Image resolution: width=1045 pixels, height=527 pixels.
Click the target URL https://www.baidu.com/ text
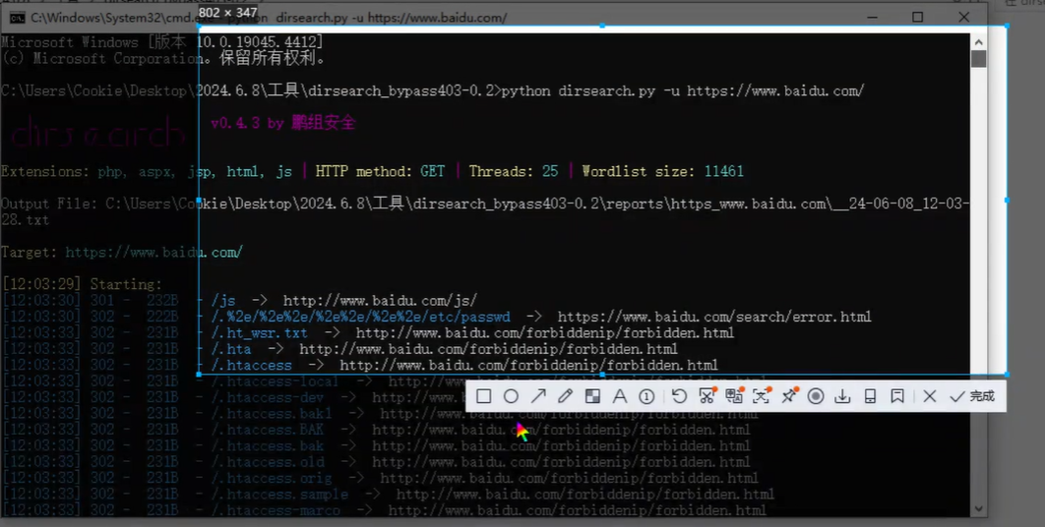154,253
